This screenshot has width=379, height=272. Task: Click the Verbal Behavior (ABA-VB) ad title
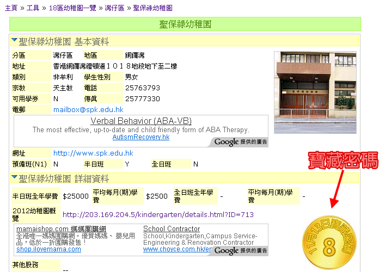click(141, 121)
